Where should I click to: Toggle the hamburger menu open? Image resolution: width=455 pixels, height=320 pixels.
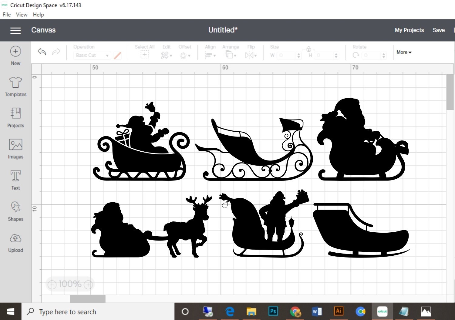(x=15, y=30)
